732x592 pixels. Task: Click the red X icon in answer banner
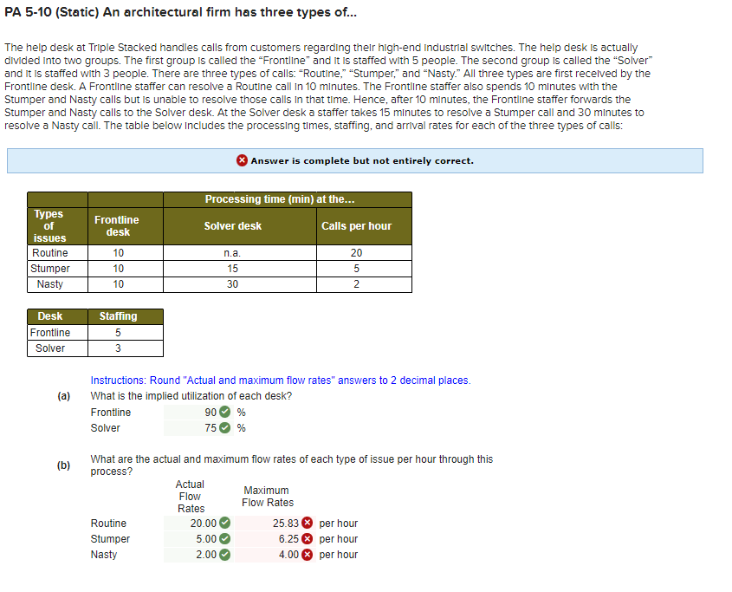point(242,160)
